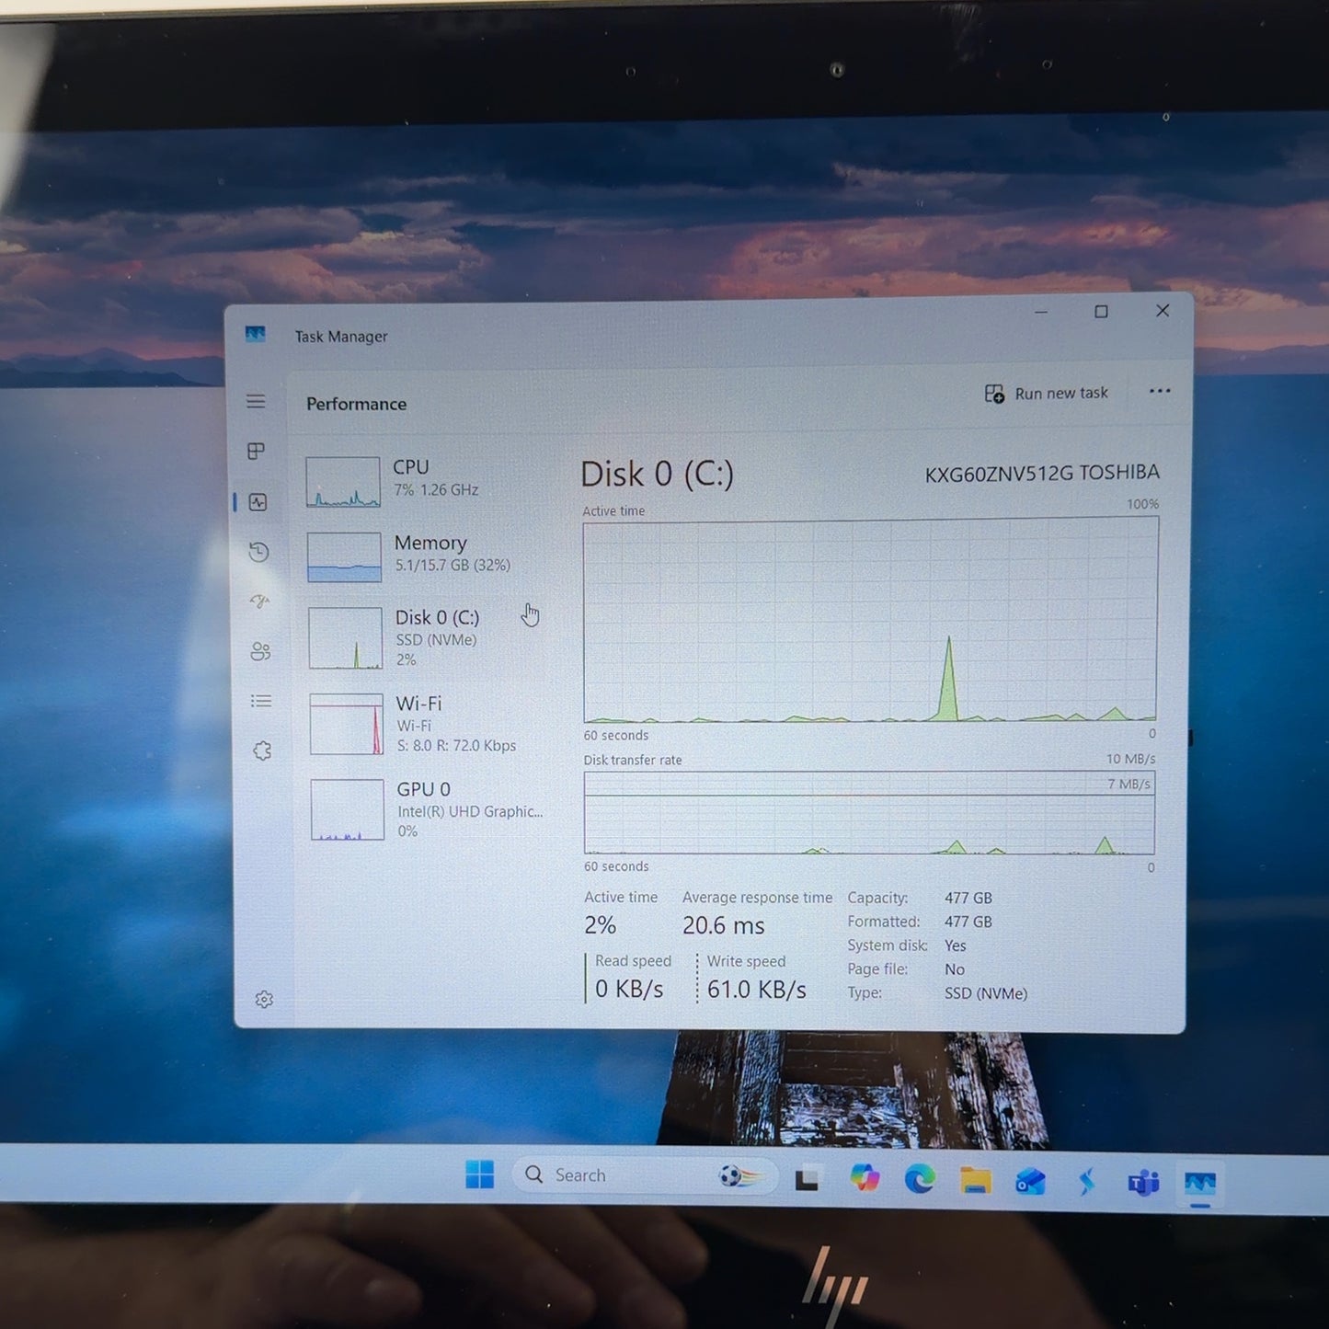Open the Processes page icon in sidebar
The height and width of the screenshot is (1329, 1329).
coord(257,451)
